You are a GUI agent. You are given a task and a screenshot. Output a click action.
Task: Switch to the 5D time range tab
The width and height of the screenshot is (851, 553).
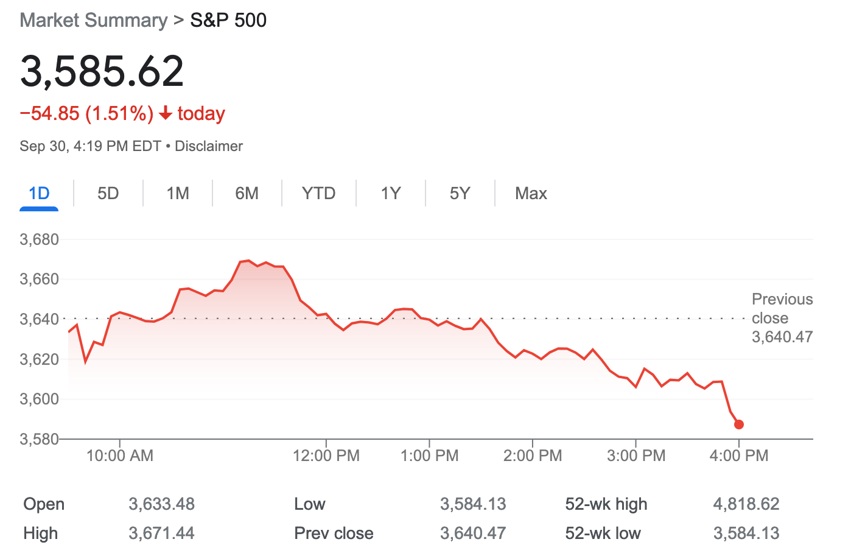click(108, 194)
